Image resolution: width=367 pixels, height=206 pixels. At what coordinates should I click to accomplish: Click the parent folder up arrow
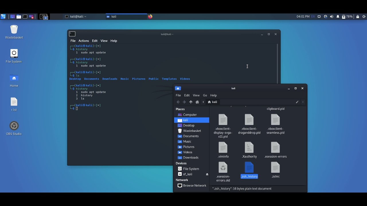tap(191, 102)
